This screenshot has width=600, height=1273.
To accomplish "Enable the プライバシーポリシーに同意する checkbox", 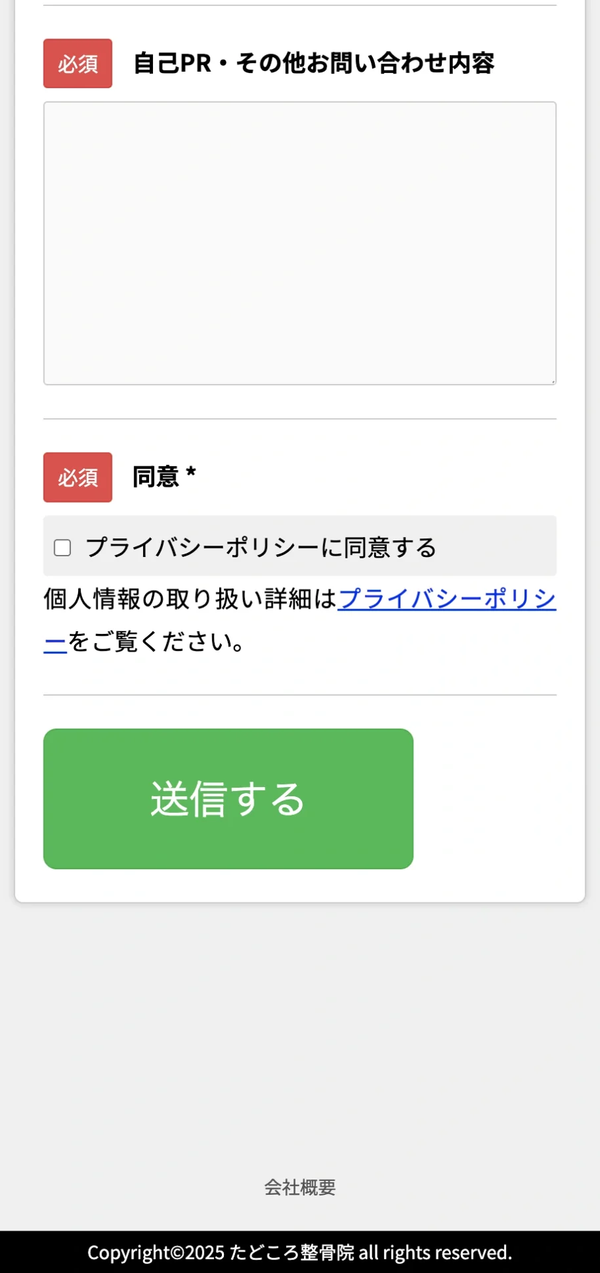I will tap(62, 547).
